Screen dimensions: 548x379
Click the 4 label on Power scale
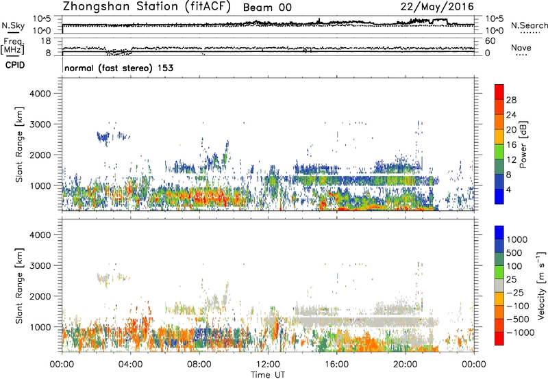click(508, 189)
